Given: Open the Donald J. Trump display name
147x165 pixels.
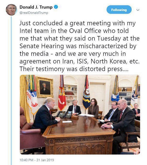Looking at the screenshot, I should (36, 7).
